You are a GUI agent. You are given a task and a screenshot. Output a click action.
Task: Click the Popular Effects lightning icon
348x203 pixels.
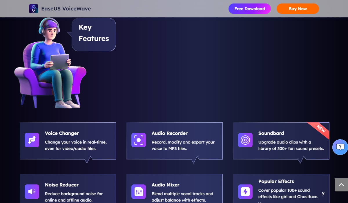(x=245, y=192)
